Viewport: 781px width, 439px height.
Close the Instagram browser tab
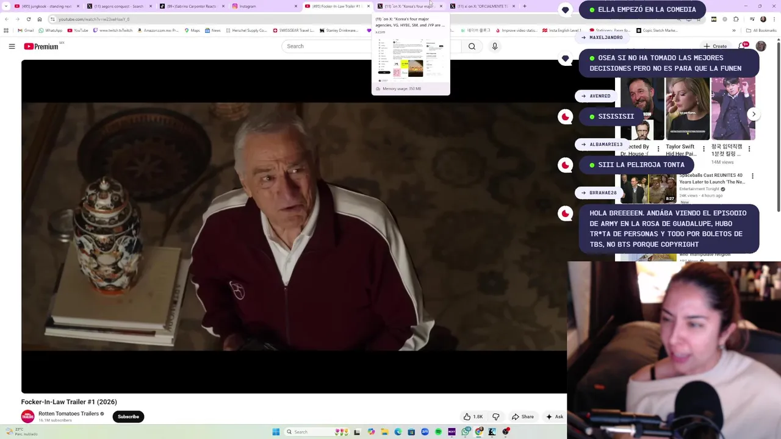click(295, 6)
